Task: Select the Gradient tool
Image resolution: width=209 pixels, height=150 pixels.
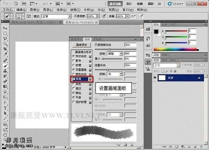Action: click(5, 87)
